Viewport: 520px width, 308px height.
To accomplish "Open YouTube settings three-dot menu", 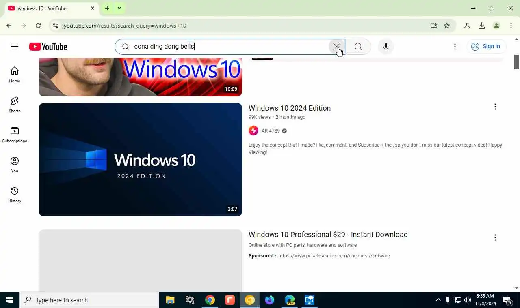I will point(455,47).
